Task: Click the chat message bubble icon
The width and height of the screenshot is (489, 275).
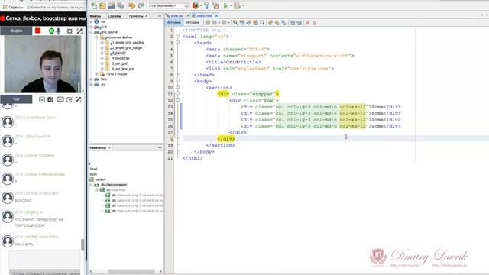Action: click(60, 99)
